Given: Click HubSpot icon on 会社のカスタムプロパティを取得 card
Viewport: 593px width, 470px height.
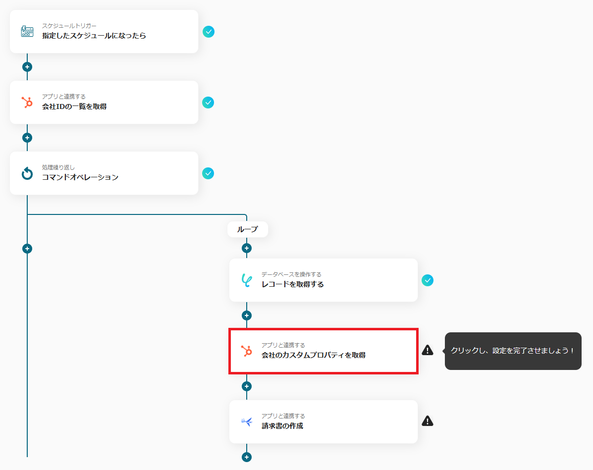Looking at the screenshot, I should coord(247,351).
